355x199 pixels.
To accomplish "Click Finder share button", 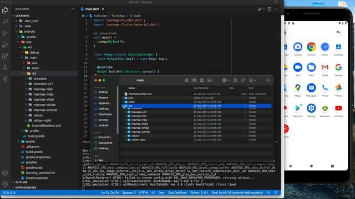I will coord(235,80).
